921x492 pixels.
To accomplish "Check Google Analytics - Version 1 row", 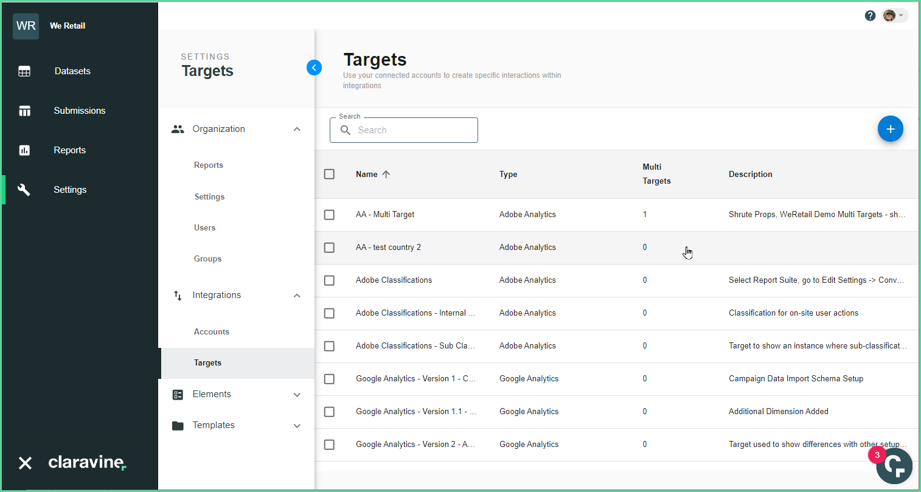I will point(329,379).
